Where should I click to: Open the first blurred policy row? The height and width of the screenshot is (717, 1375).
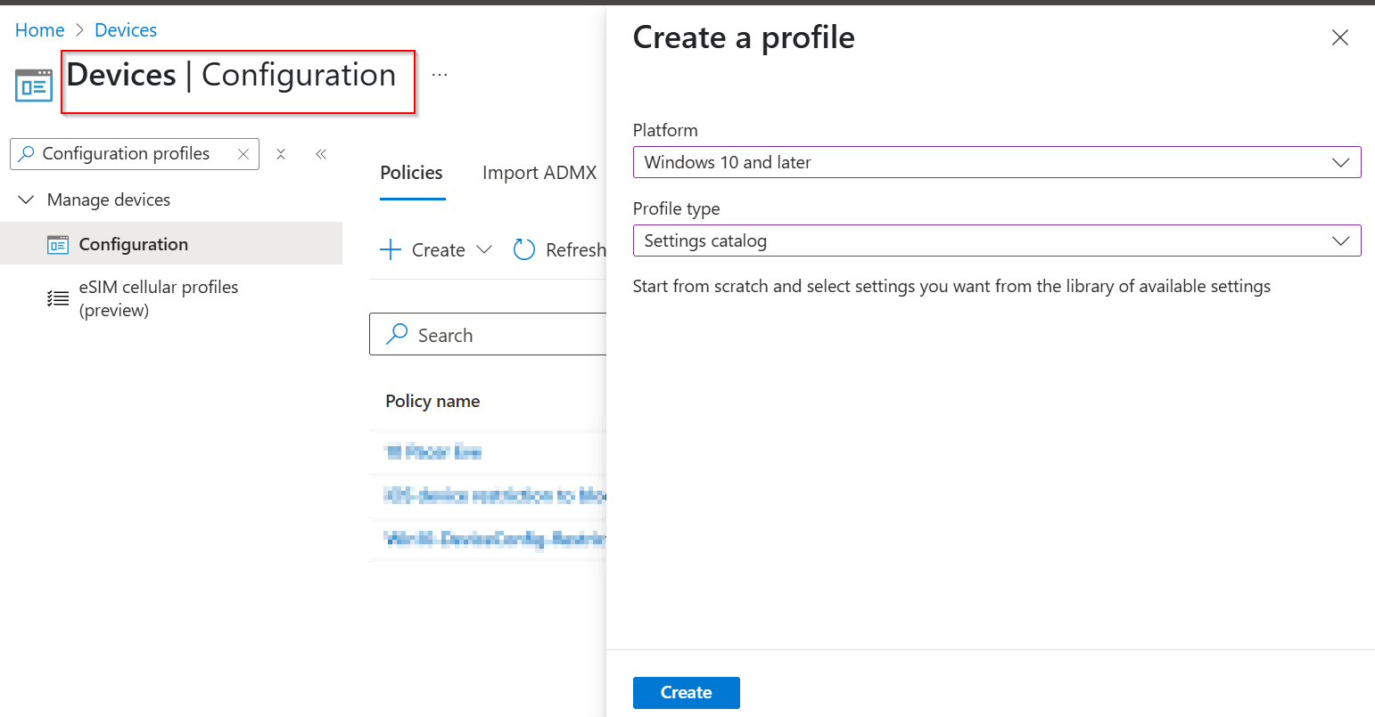click(433, 452)
